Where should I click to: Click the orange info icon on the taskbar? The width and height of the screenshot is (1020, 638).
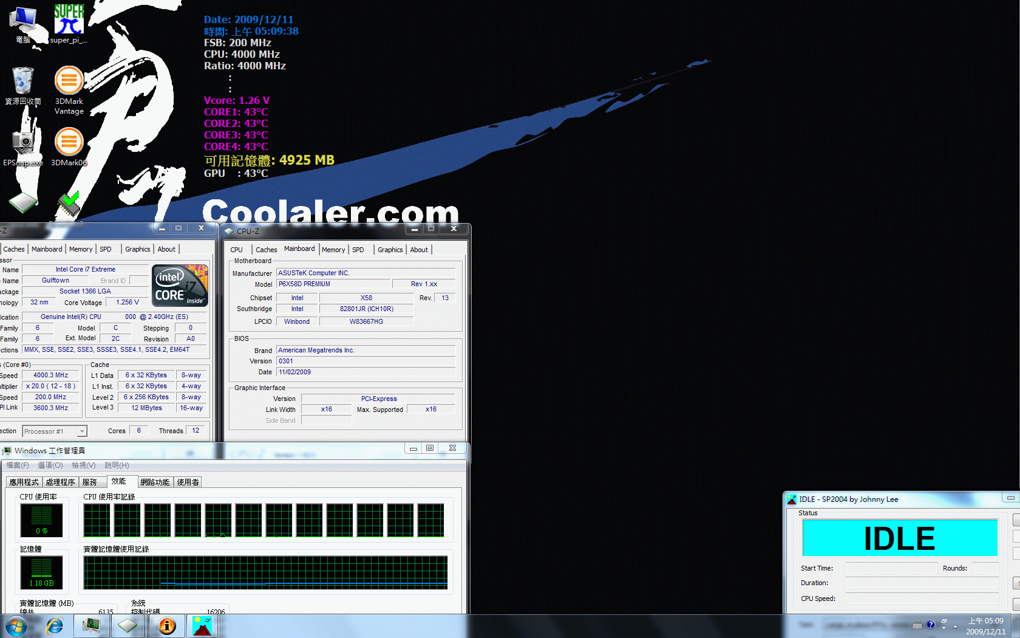point(167,626)
